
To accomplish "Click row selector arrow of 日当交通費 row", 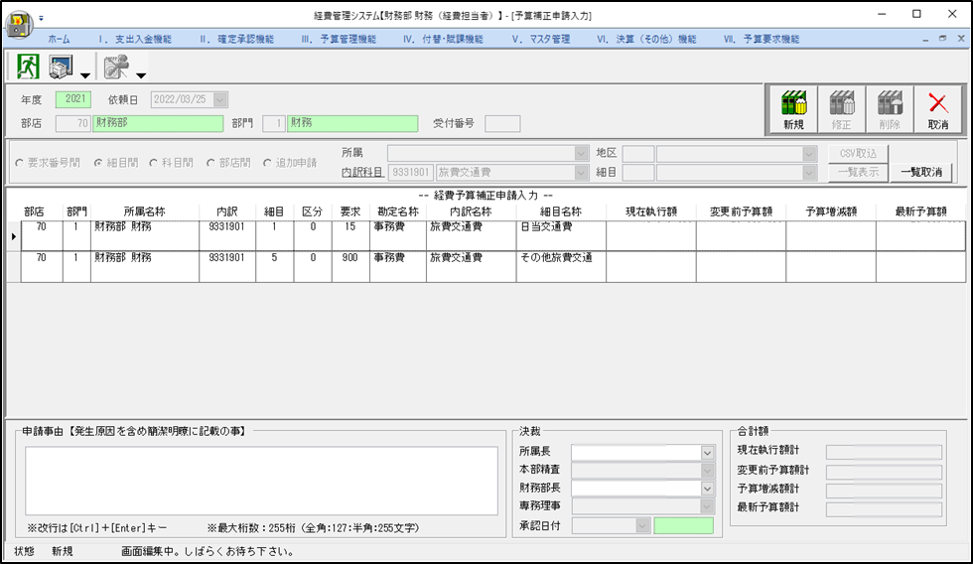I will pyautogui.click(x=13, y=236).
